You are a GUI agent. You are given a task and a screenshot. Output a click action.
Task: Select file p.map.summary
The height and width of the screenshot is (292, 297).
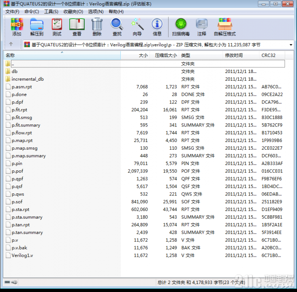(29, 156)
